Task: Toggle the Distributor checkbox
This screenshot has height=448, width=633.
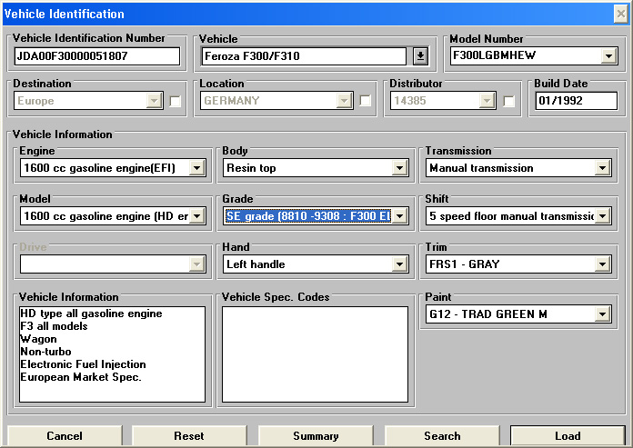Action: click(x=509, y=102)
